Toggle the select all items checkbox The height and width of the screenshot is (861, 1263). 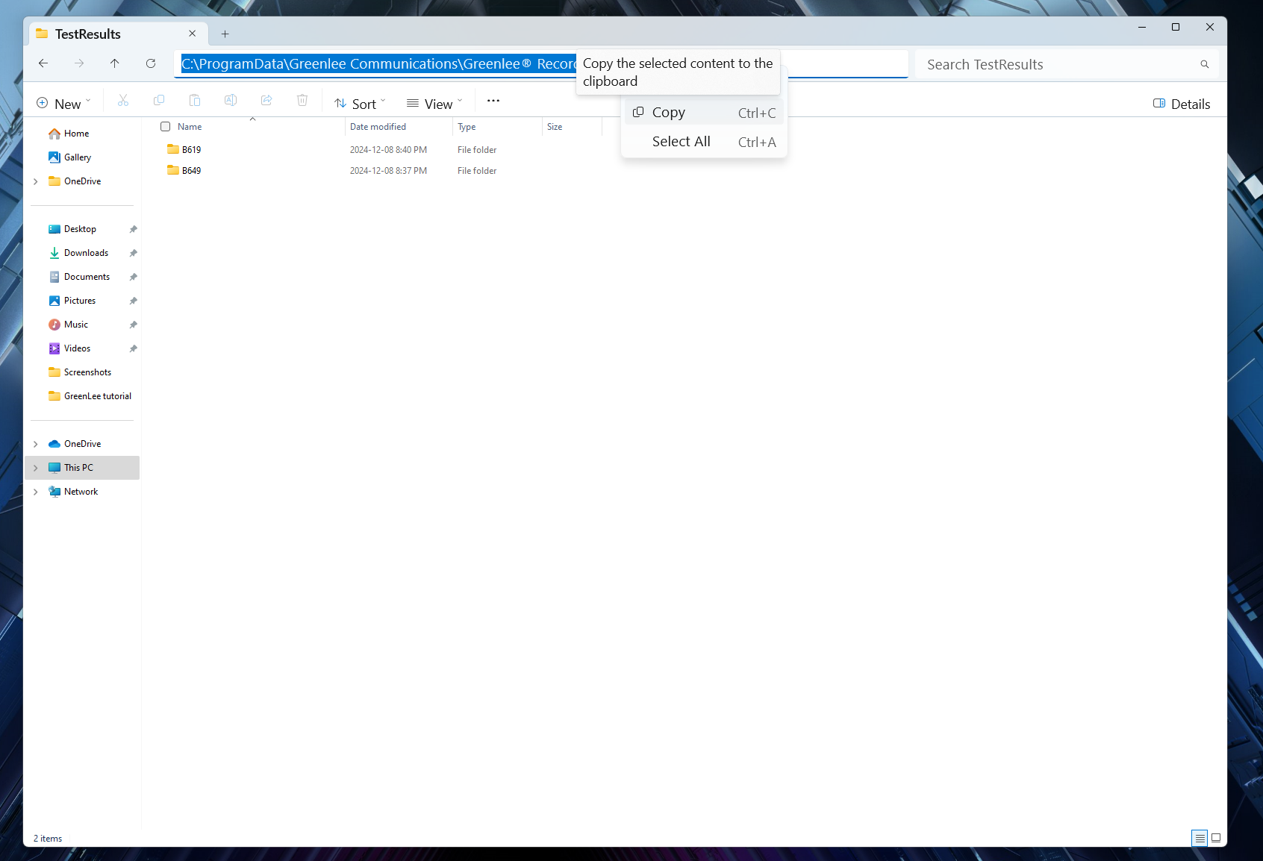click(166, 127)
